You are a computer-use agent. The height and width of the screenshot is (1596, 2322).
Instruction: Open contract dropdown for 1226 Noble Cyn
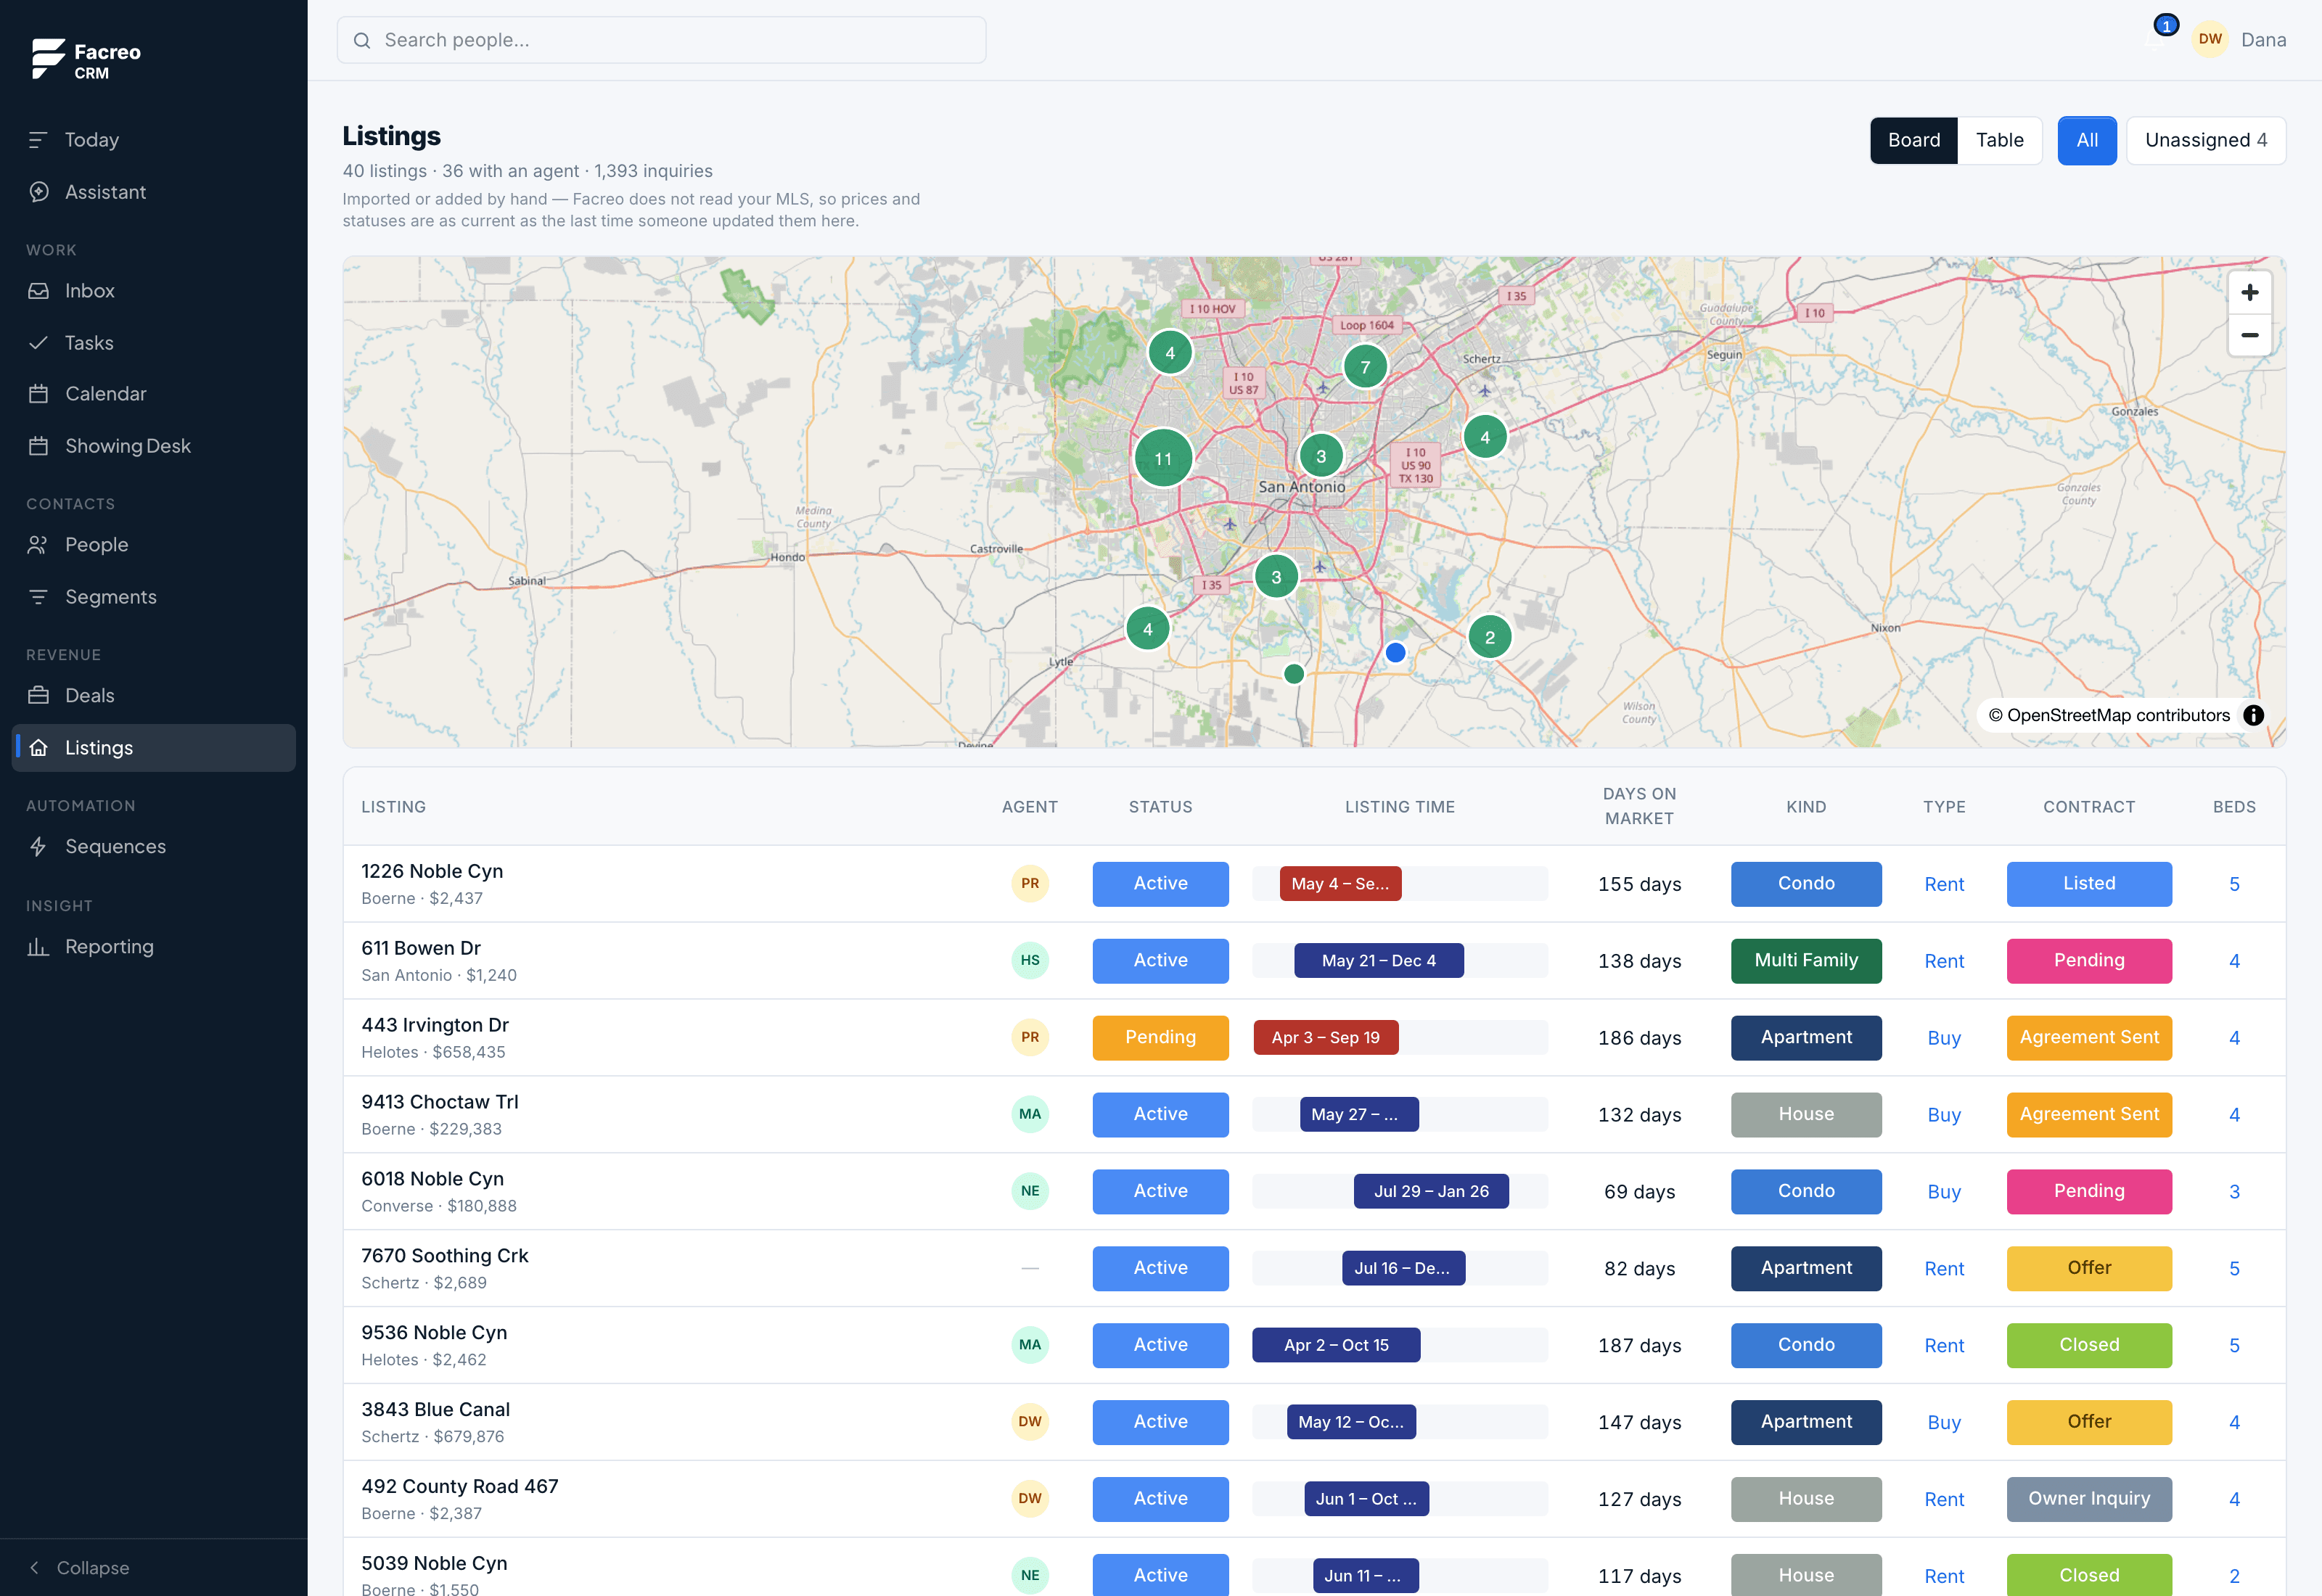pyautogui.click(x=2089, y=884)
